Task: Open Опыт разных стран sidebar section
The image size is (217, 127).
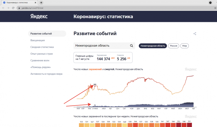Action: click(42, 54)
